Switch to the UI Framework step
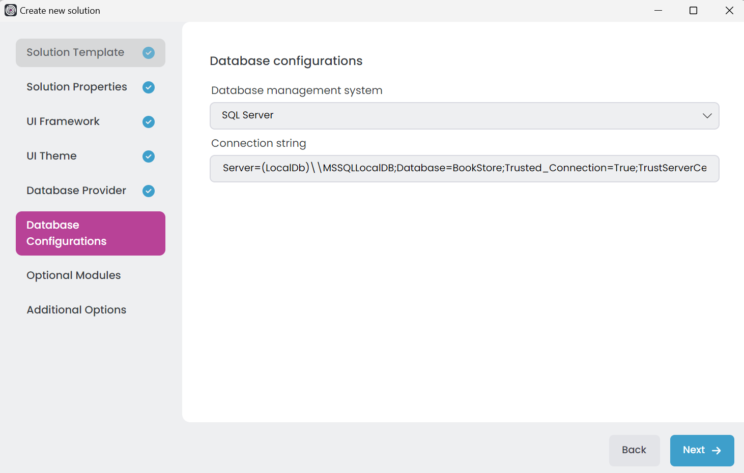 (x=63, y=122)
